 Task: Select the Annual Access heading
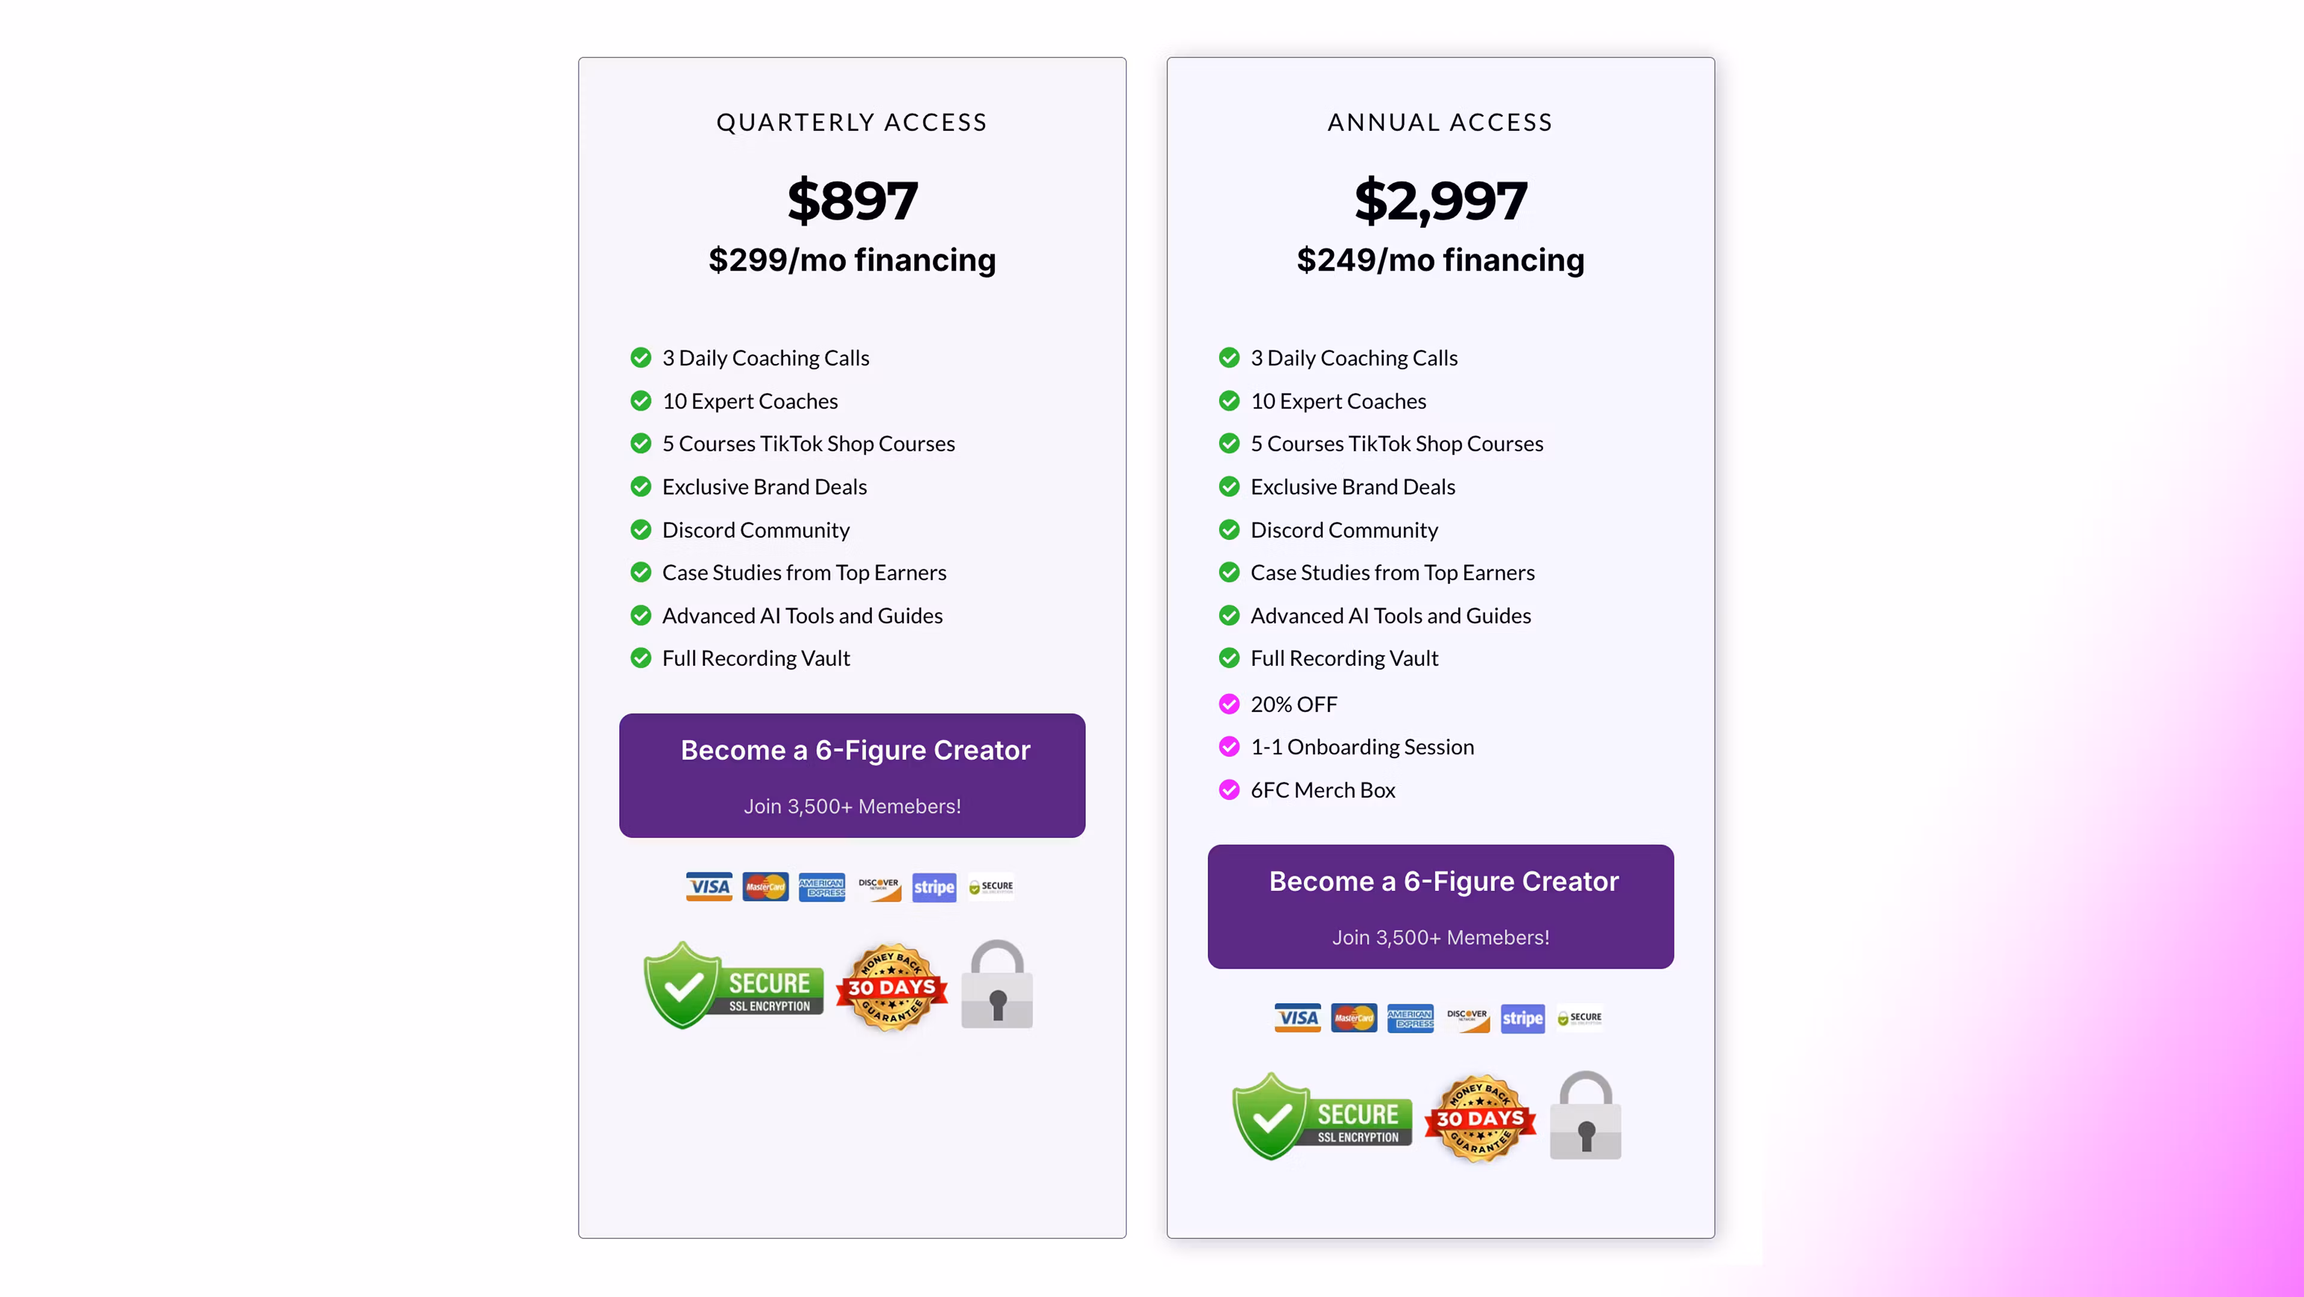1439,122
